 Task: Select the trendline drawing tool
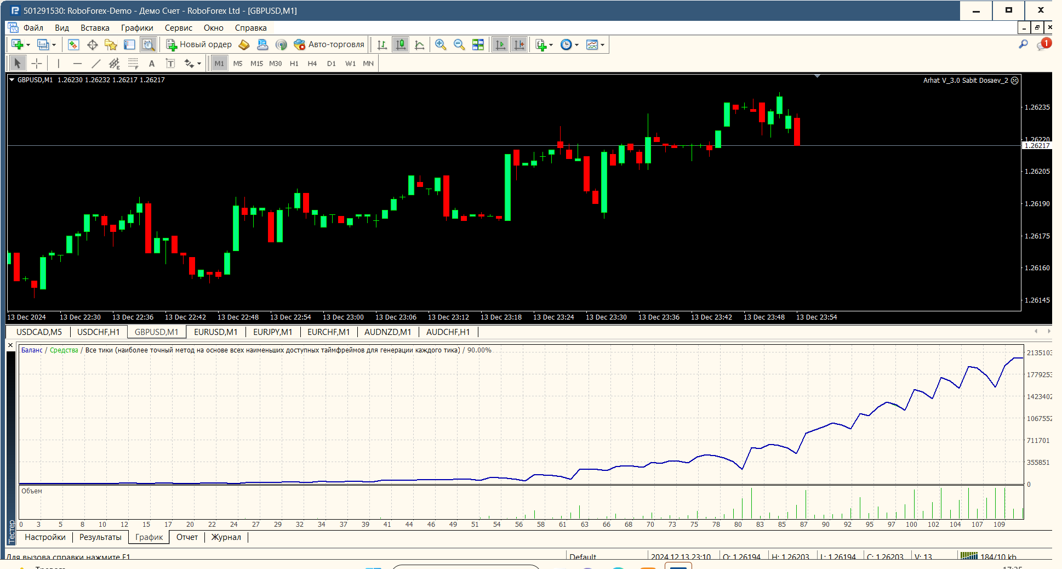click(x=96, y=64)
